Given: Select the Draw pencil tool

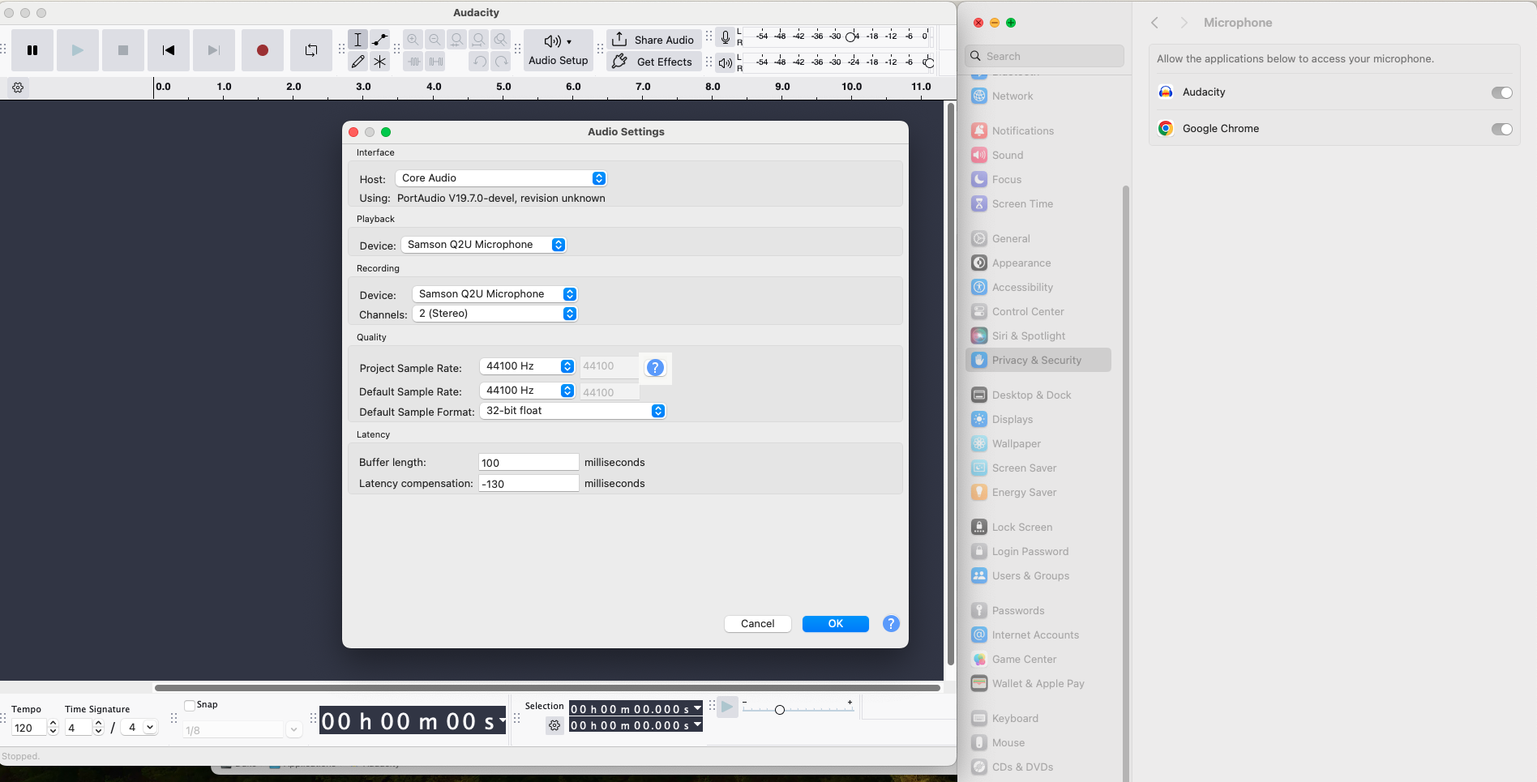Looking at the screenshot, I should coord(357,62).
